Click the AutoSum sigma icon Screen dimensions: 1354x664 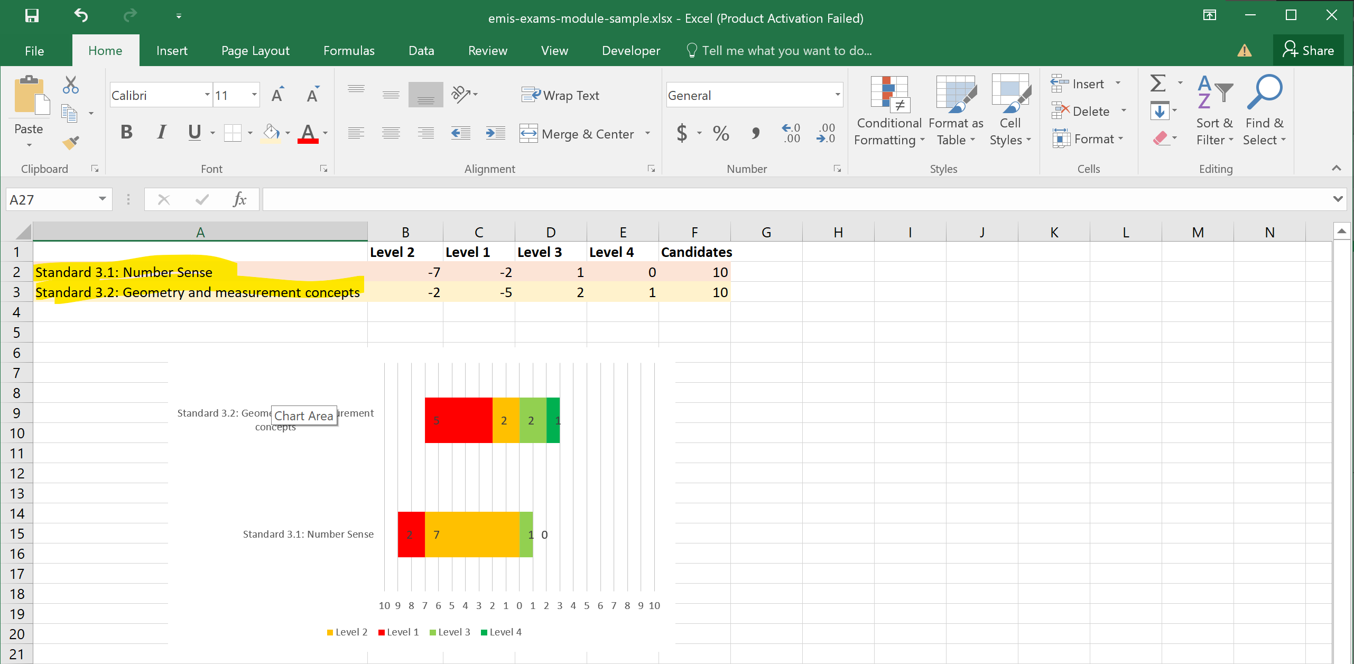coord(1158,84)
